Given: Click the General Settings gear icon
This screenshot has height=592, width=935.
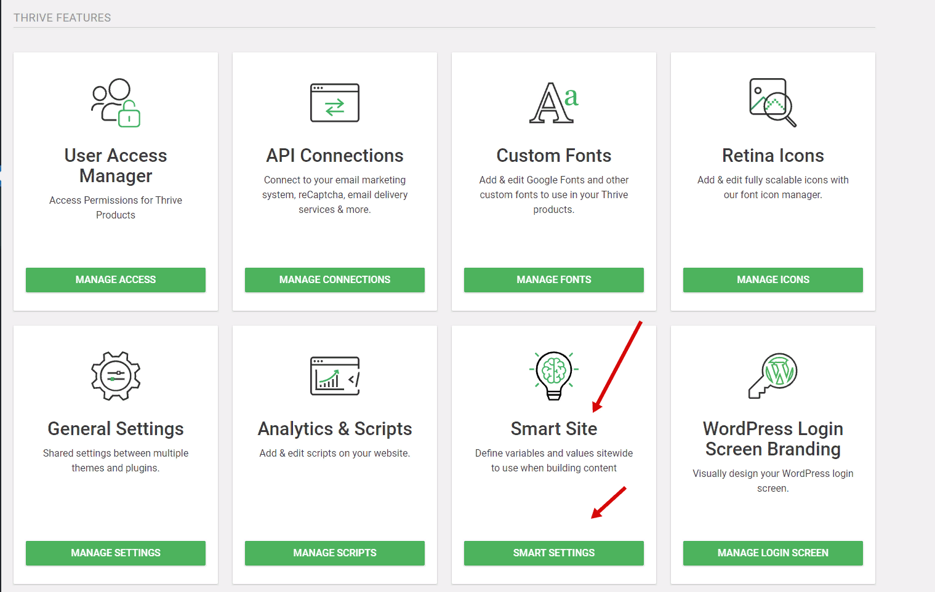Looking at the screenshot, I should point(116,376).
